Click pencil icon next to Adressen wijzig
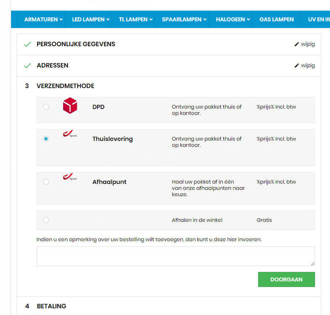The image size is (330, 315). tap(297, 66)
